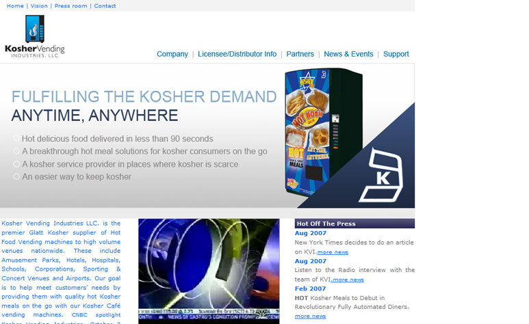The width and height of the screenshot is (529, 324).
Task: Click the Contact link at top
Action: 105,6
